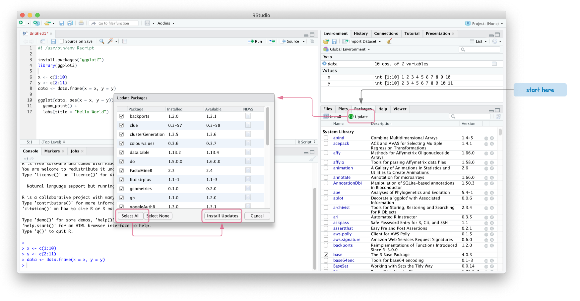This screenshot has width=580, height=301.
Task: Uncheck the backports package update
Action: click(x=122, y=116)
